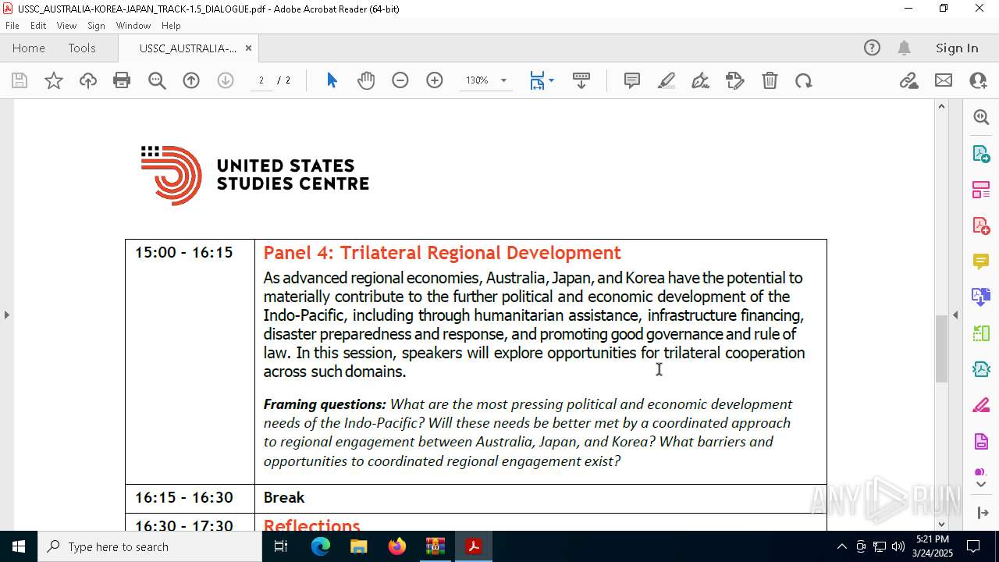Click the vertical scrollbar thumb
999x562 pixels.
coord(941,348)
